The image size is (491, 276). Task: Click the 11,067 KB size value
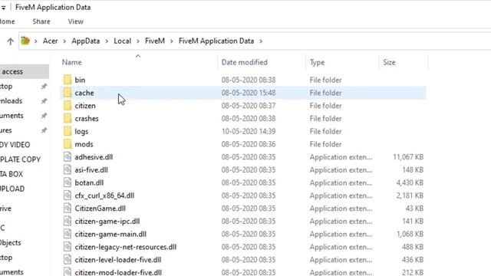[x=408, y=156]
